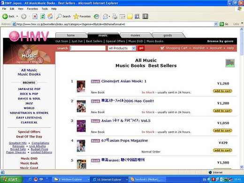244x183 pixels.
Task: Open the File menu
Action: tap(4, 9)
